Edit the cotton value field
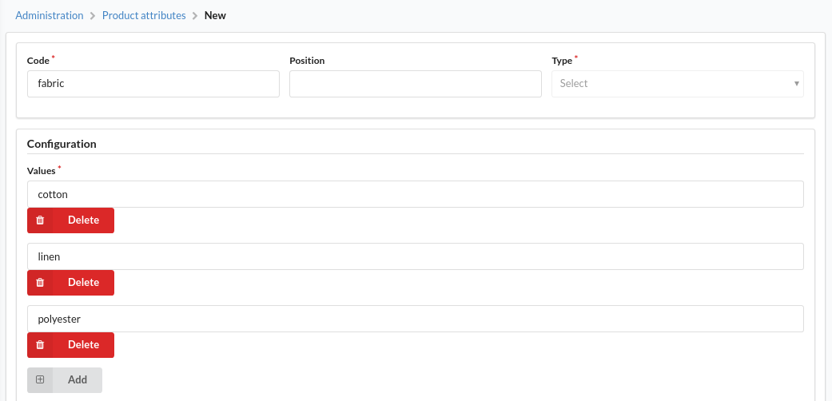This screenshot has width=832, height=401. tap(416, 194)
